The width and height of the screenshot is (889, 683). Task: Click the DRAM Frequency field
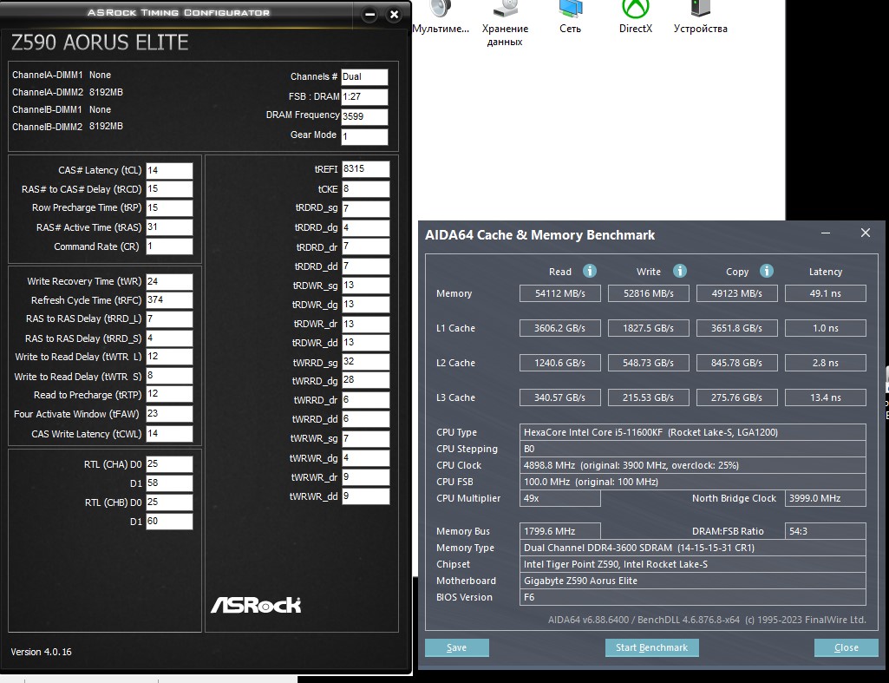364,117
